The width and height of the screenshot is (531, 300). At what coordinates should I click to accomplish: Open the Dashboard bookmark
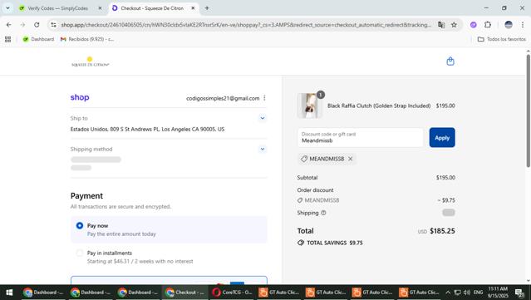coord(38,39)
